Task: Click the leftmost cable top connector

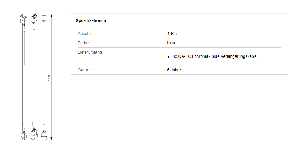Action: pos(23,19)
